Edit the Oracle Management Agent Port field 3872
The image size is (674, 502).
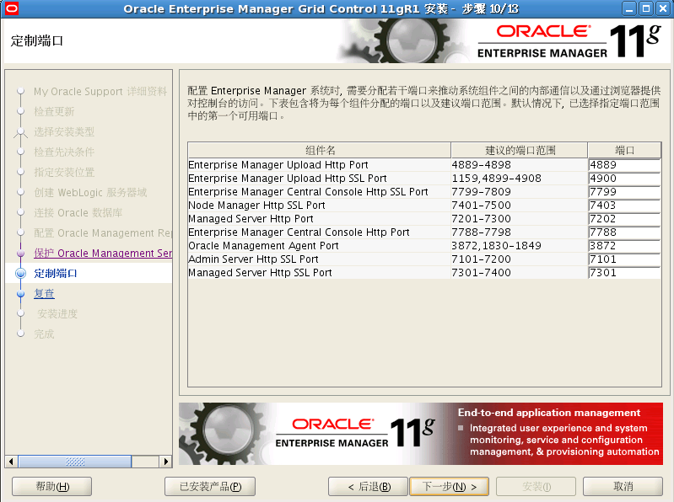pos(624,246)
